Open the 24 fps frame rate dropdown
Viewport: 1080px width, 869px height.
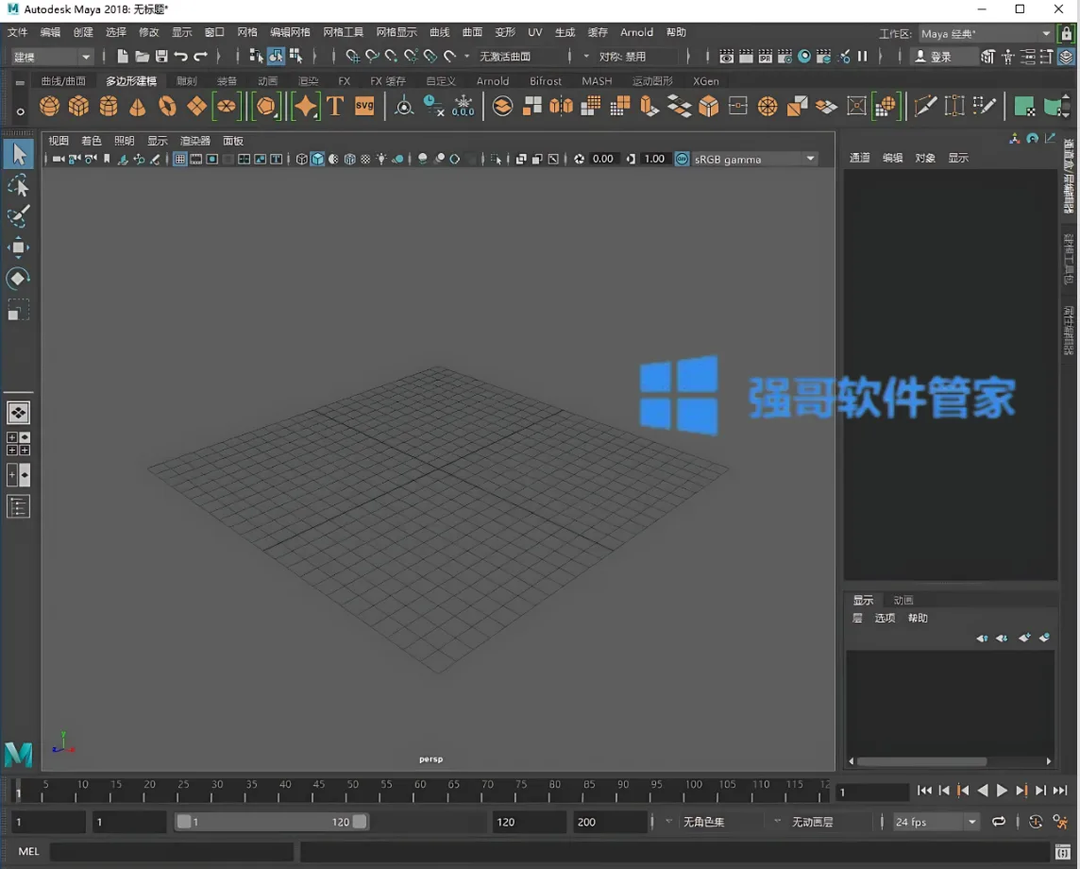click(937, 822)
